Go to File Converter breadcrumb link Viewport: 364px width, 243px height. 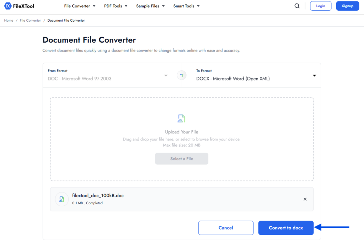(30, 20)
